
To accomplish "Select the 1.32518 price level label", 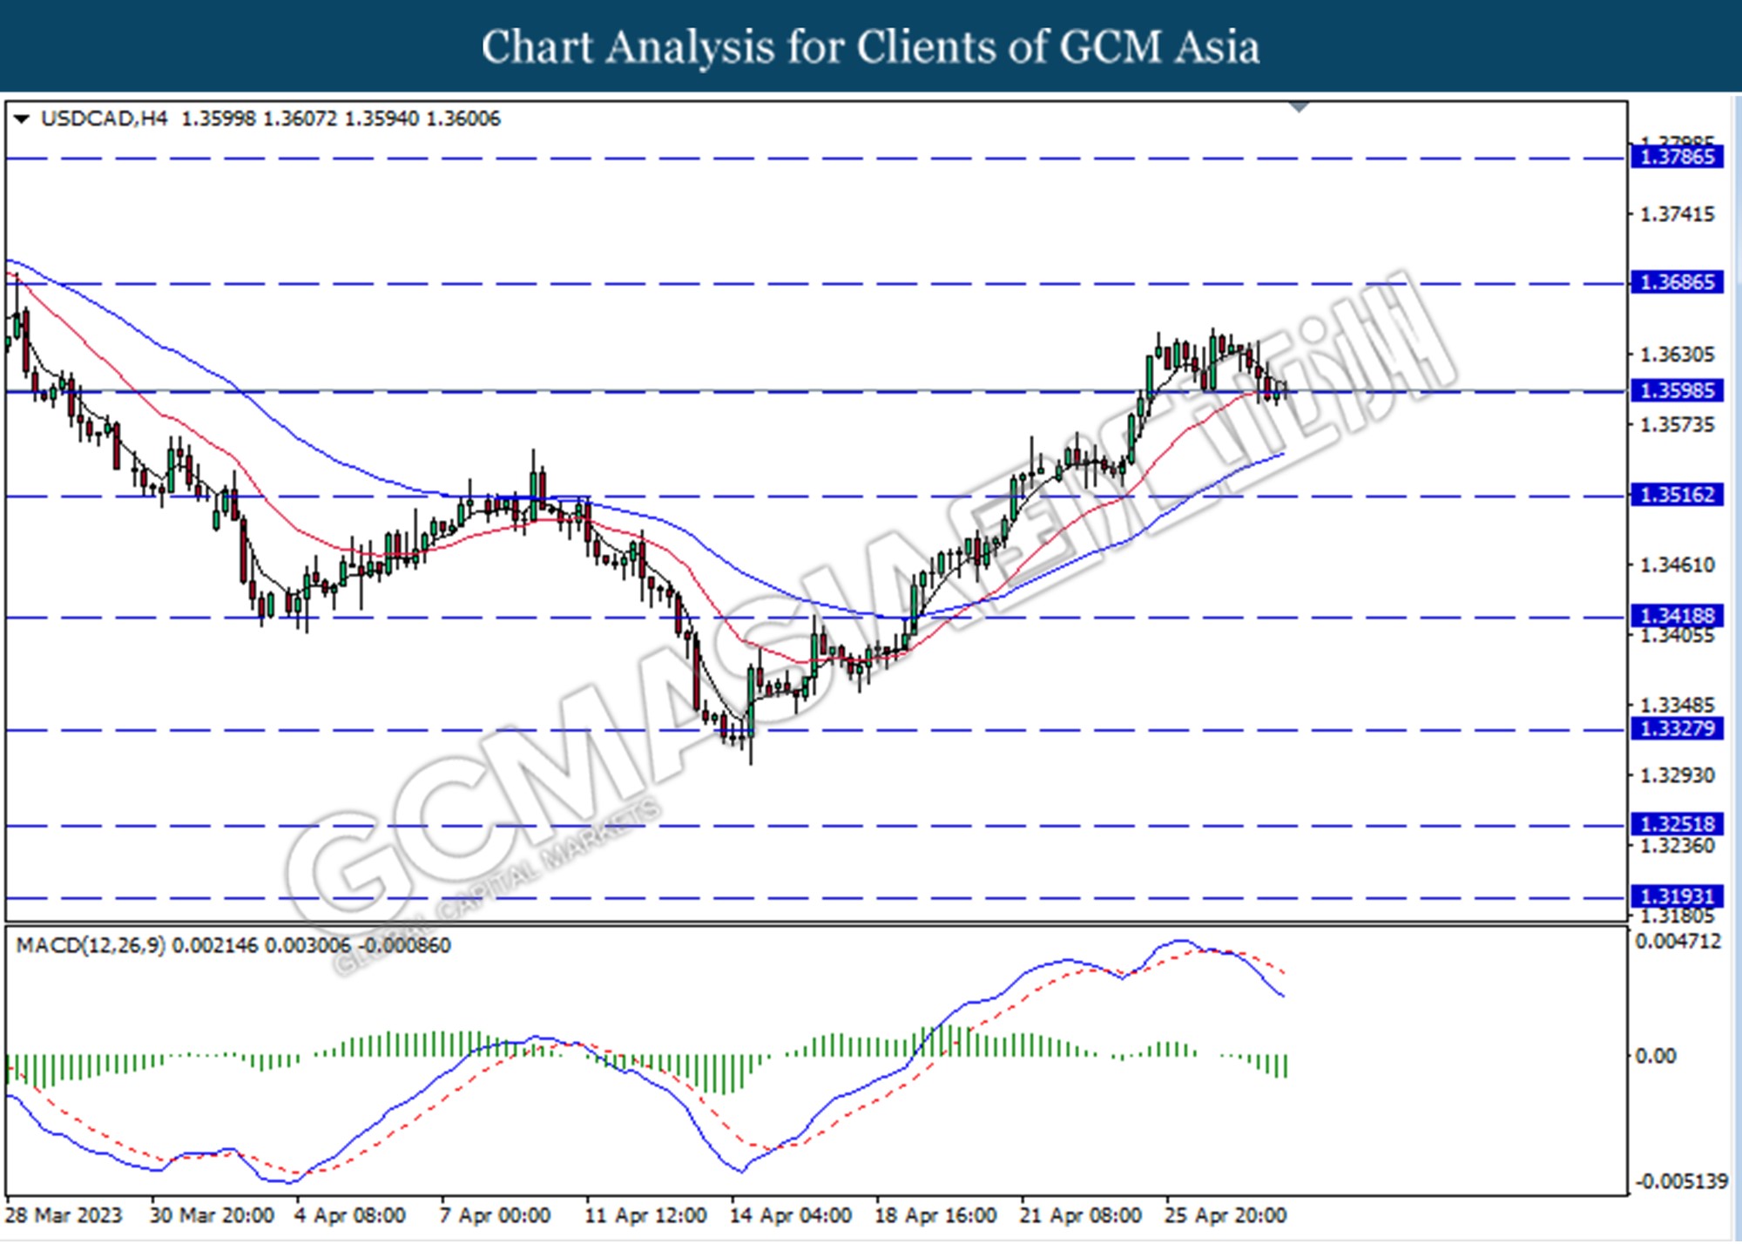I will (x=1677, y=825).
